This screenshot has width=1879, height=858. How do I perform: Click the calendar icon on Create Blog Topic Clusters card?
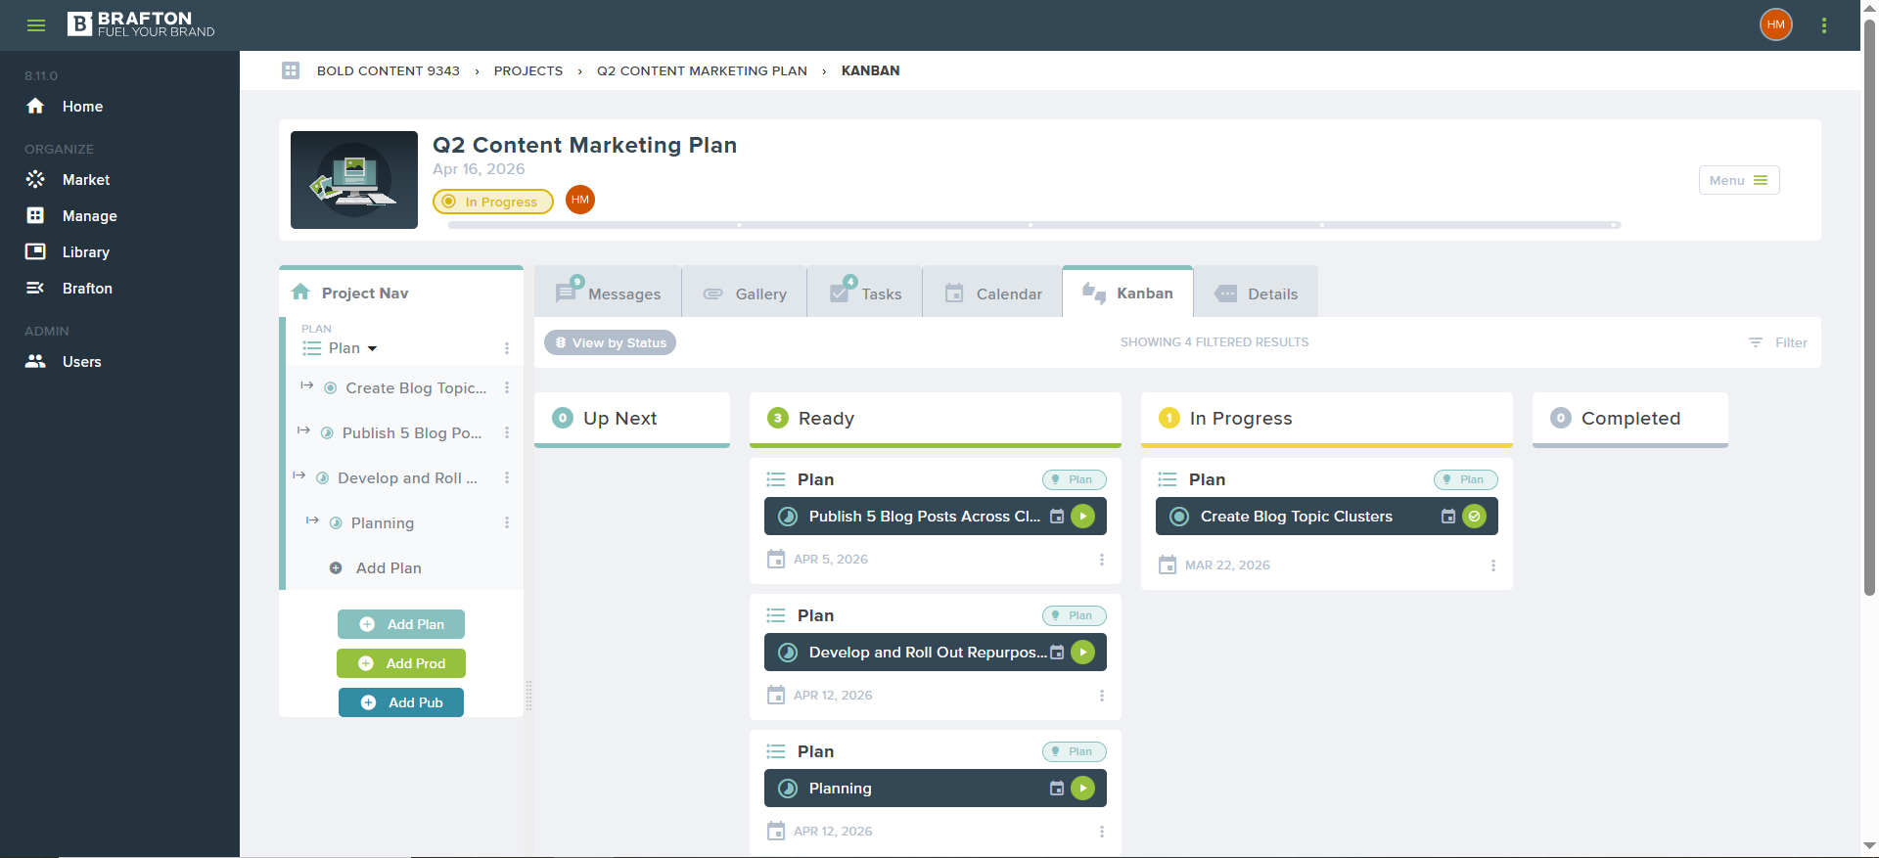(x=1448, y=517)
